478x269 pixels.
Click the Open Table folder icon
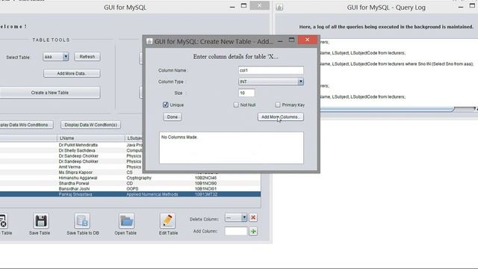[126, 221]
